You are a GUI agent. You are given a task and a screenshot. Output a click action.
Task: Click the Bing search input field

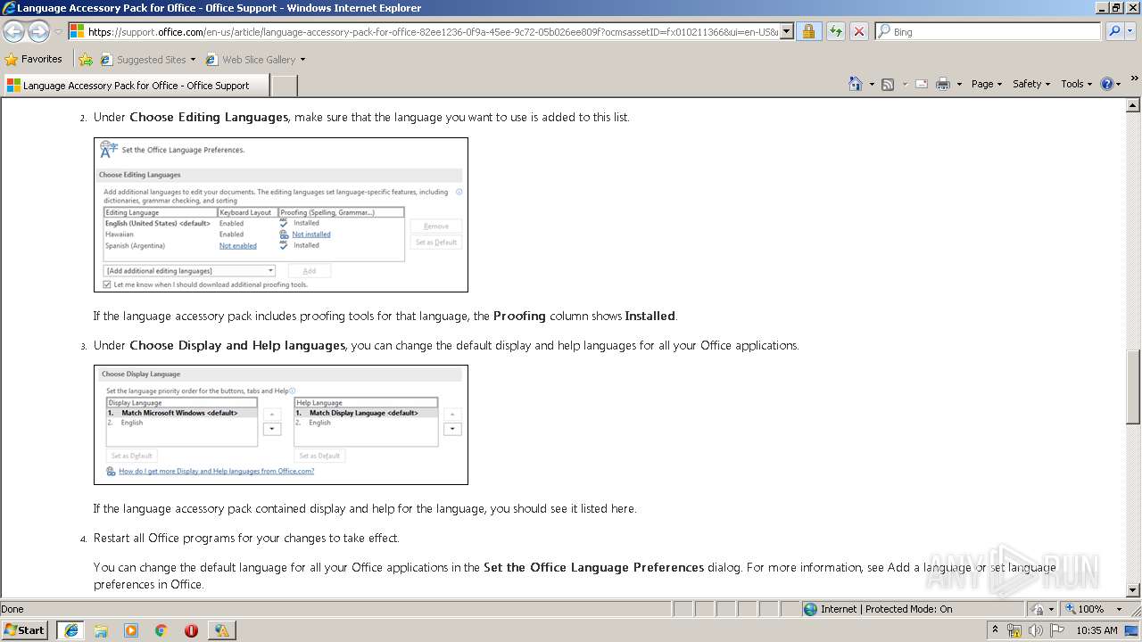(x=988, y=31)
